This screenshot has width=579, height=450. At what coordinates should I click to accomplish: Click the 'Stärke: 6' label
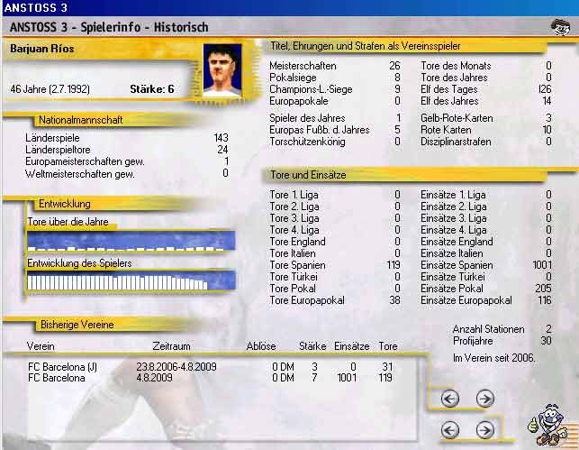pos(152,89)
